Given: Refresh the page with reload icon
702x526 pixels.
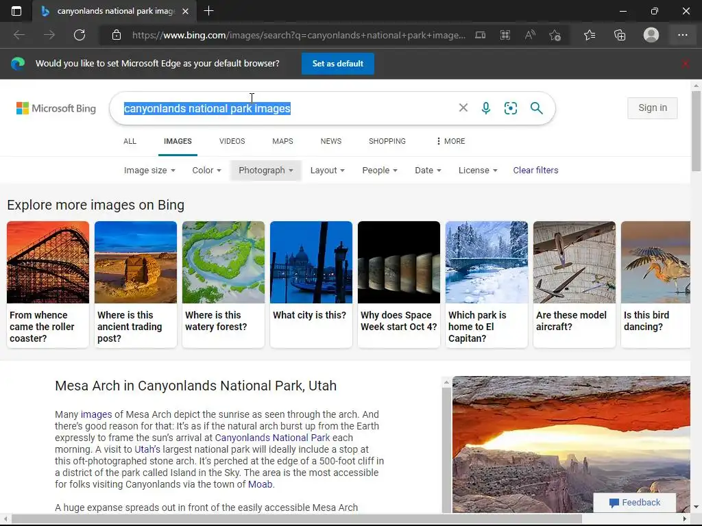Looking at the screenshot, I should coord(80,35).
